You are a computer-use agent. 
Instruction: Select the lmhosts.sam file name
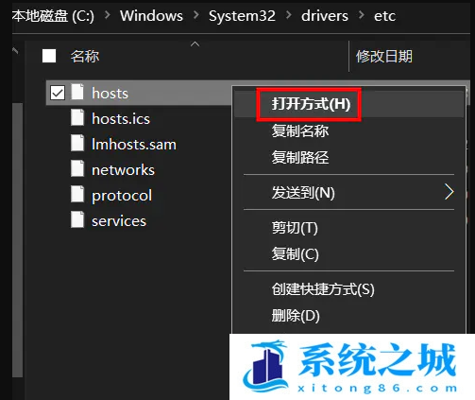(x=134, y=144)
